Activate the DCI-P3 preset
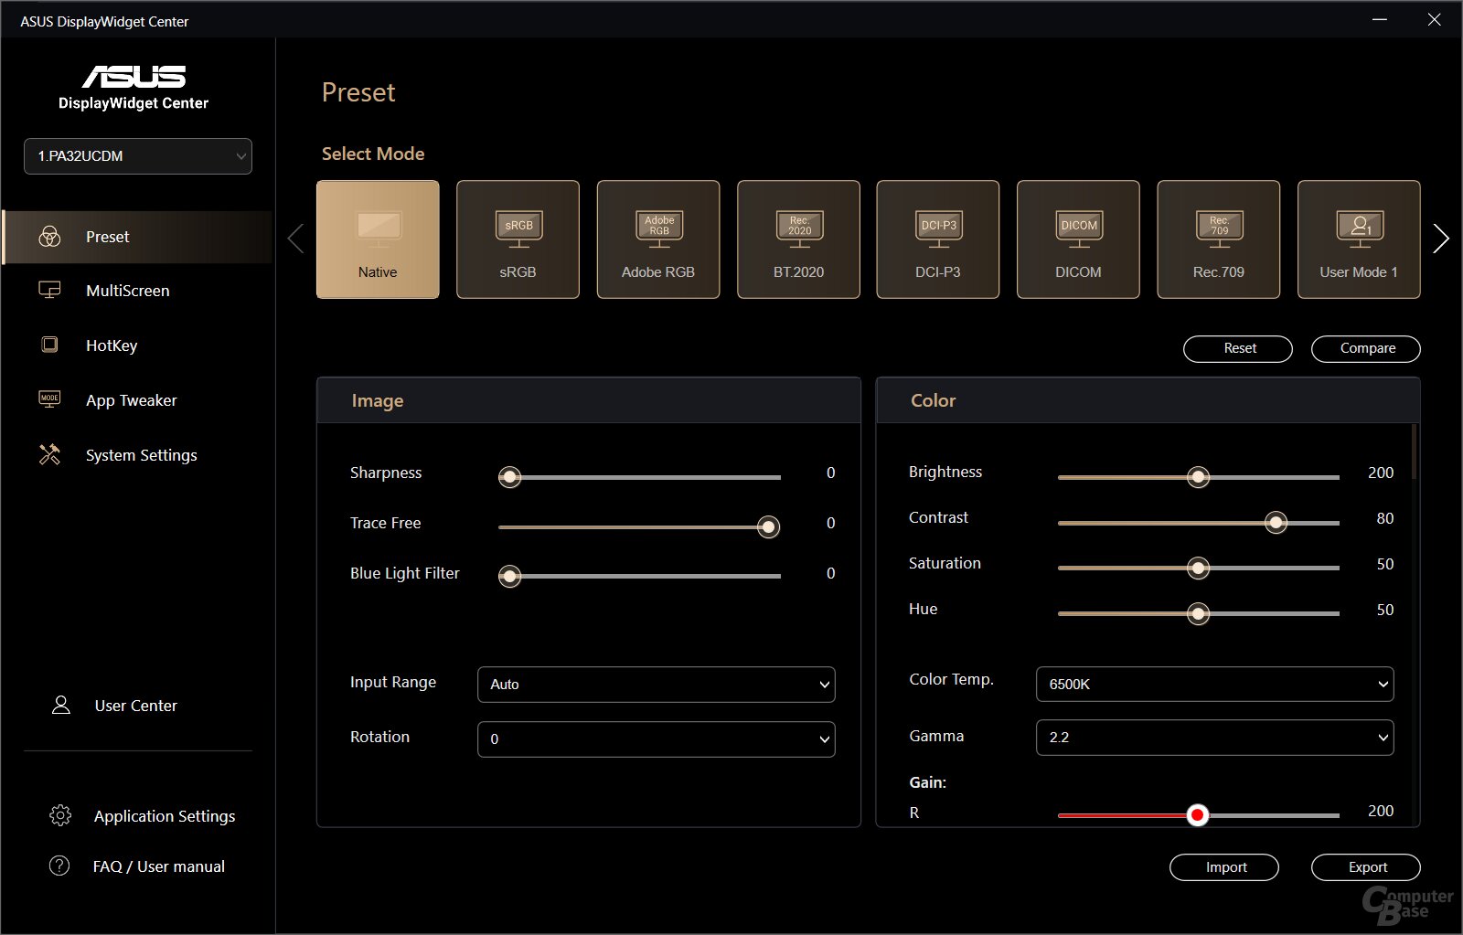 pos(937,239)
